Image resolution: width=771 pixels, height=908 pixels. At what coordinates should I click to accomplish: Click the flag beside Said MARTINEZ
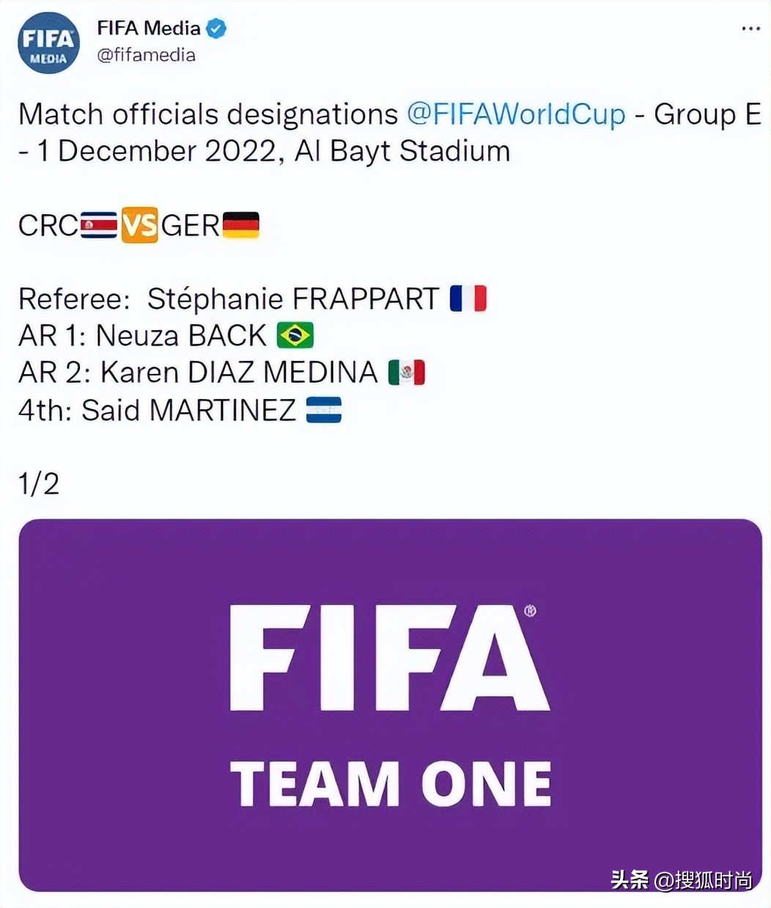pos(323,410)
